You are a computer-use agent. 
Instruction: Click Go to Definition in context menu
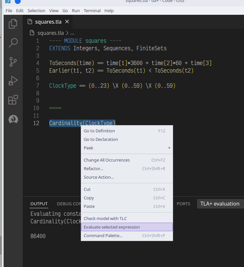tap(99, 131)
